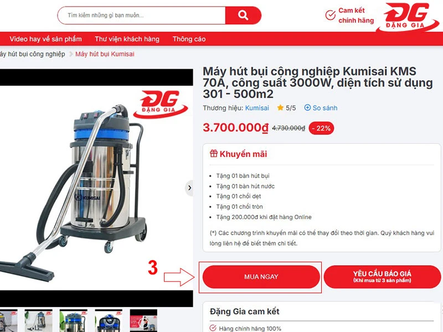This screenshot has height=332, width=443.
Task: Click the plus icon beside So sánh
Action: point(307,107)
